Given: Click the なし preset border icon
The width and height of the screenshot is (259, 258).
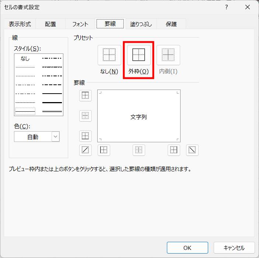Looking at the screenshot, I should [109, 55].
